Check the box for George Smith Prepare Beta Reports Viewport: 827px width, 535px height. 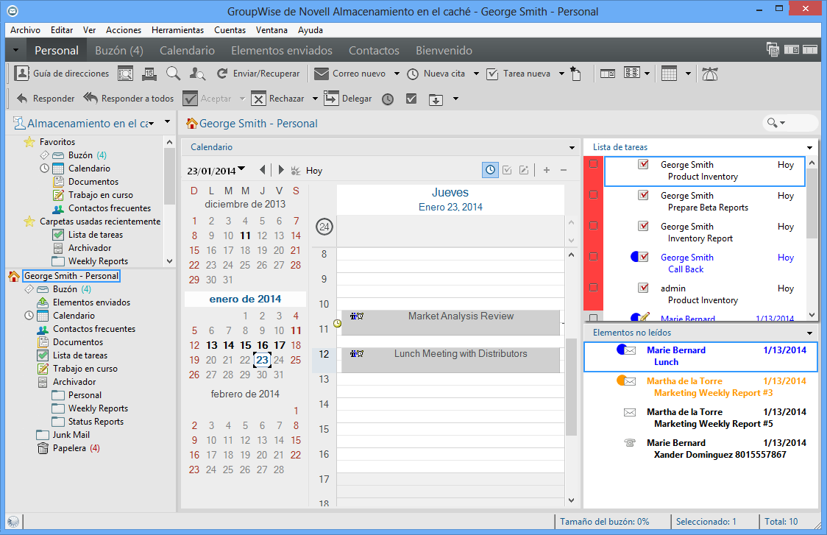click(644, 195)
